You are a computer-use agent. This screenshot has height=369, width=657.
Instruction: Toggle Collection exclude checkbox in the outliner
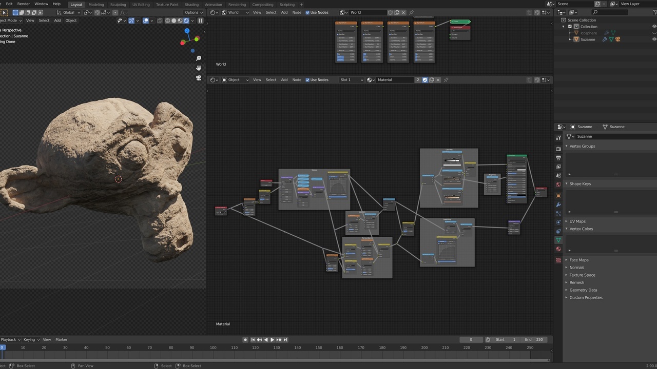pos(569,27)
